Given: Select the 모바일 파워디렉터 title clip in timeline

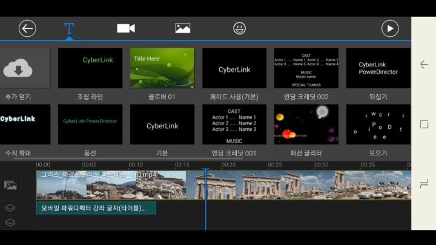Looking at the screenshot, I should point(96,208).
